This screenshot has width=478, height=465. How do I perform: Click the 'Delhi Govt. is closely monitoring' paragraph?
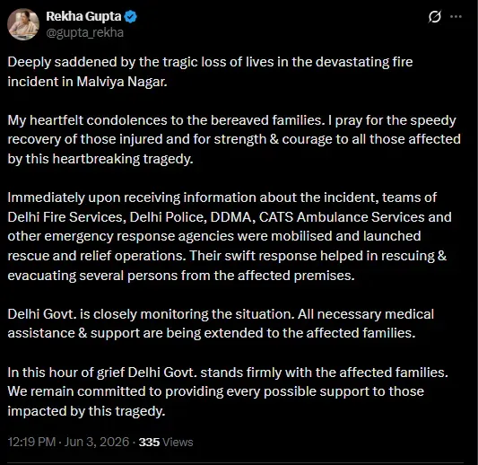click(x=221, y=323)
